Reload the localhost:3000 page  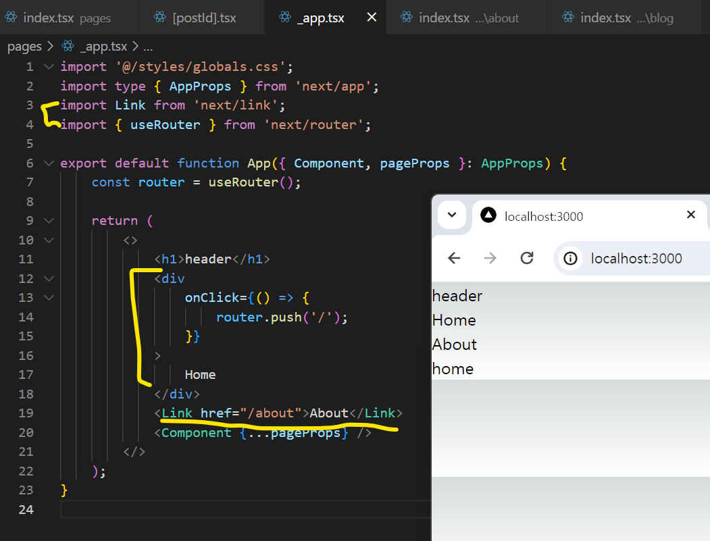tap(527, 259)
